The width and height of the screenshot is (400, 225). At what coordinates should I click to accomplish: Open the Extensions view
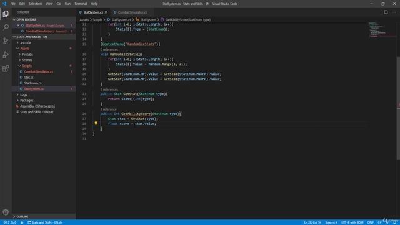[x=6, y=68]
